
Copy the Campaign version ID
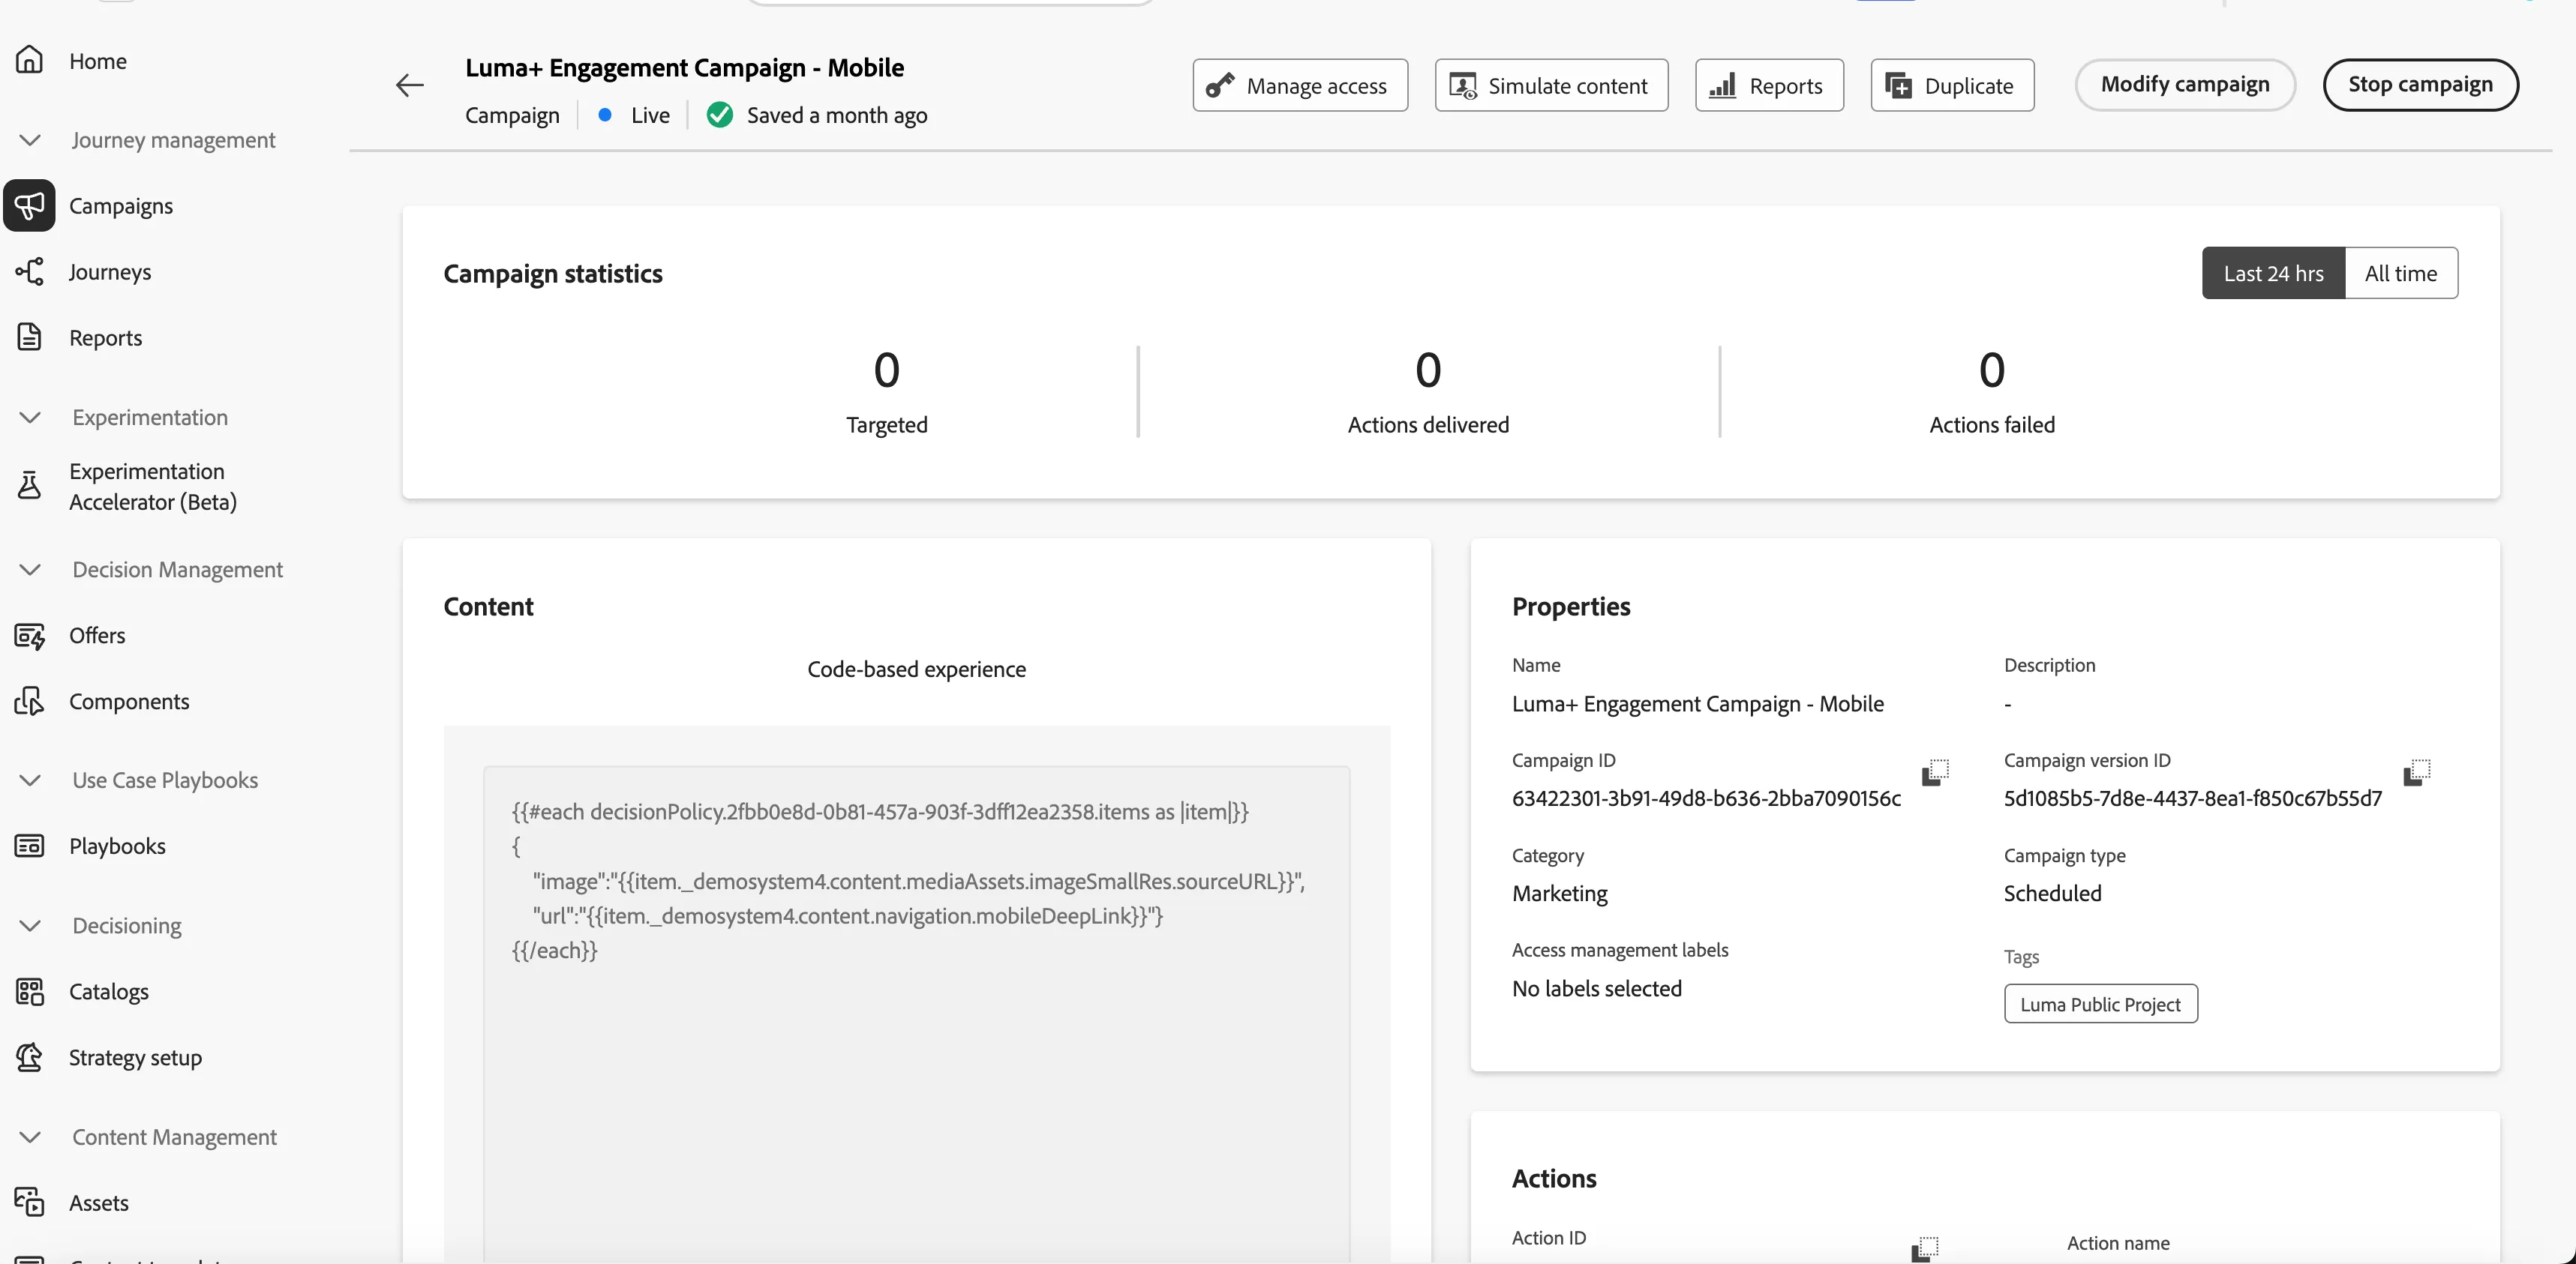[2417, 774]
